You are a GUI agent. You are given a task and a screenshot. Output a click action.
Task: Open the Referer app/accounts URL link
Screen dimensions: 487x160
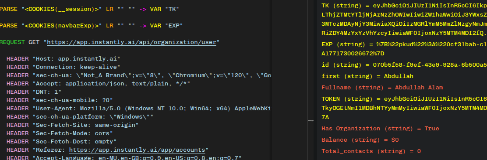tap(137, 150)
